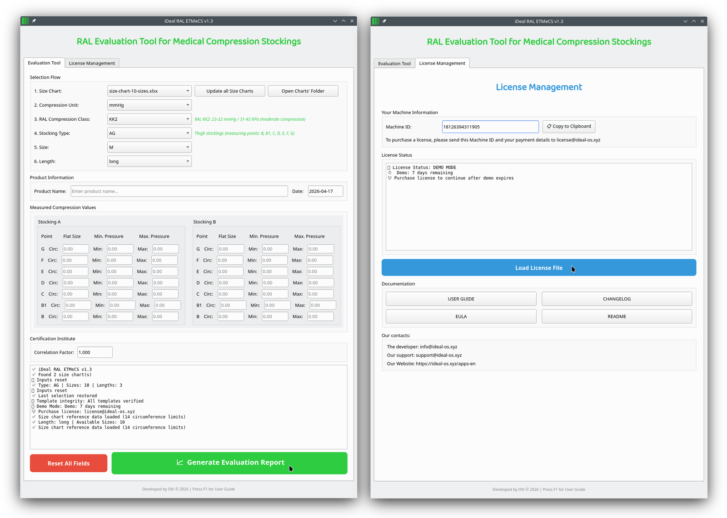Open the Stocking Type dropdown AG
This screenshot has height=518, width=727.
[149, 133]
